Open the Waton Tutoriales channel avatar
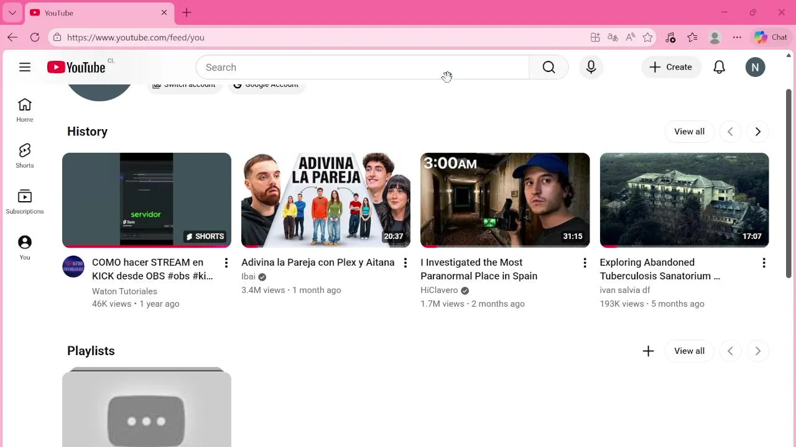 [x=73, y=266]
